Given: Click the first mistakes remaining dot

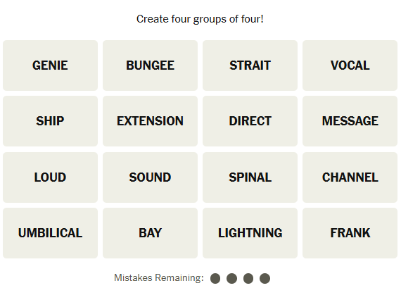Looking at the screenshot, I should pyautogui.click(x=215, y=279).
